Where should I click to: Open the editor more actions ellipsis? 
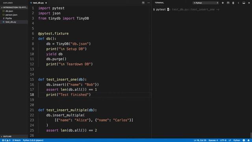(x=148, y=3)
